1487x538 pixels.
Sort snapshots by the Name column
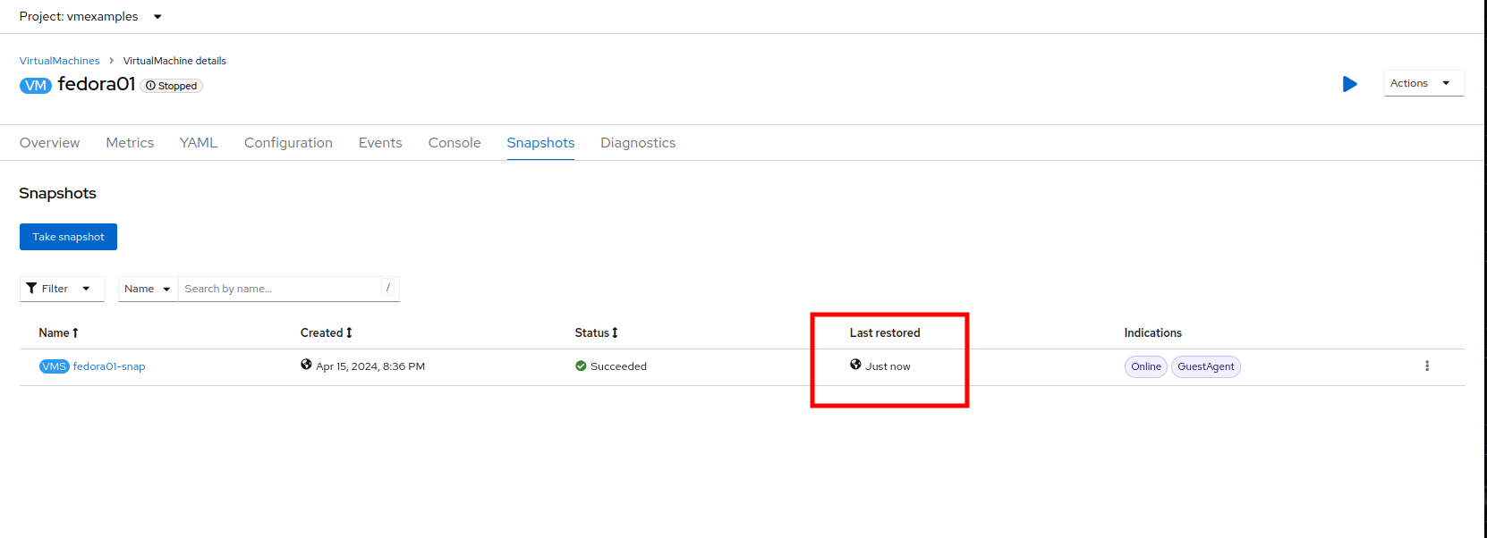point(58,332)
